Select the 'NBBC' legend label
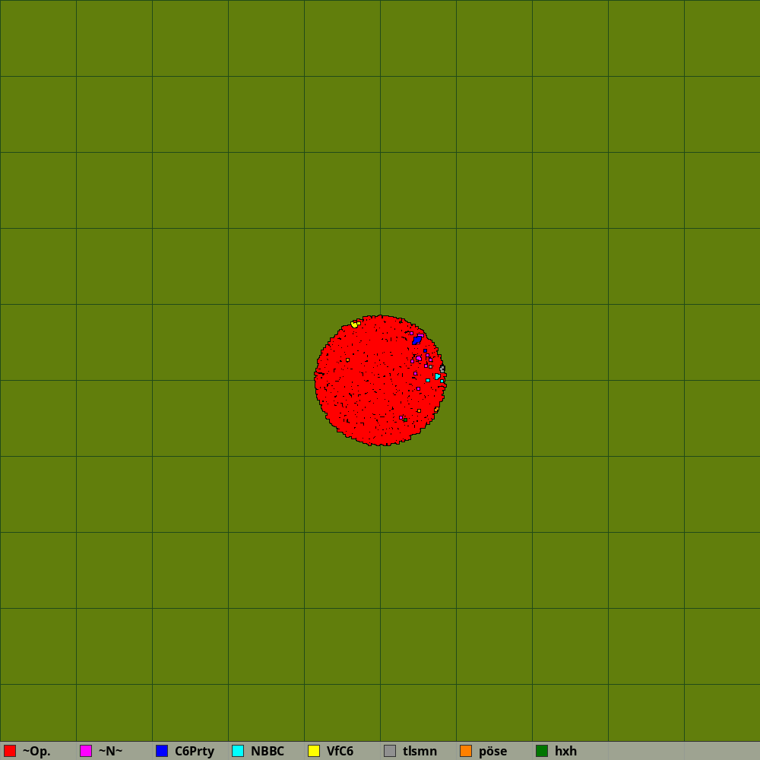760x760 pixels. click(x=267, y=751)
